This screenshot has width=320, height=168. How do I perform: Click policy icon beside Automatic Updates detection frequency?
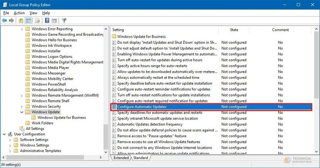114,124
